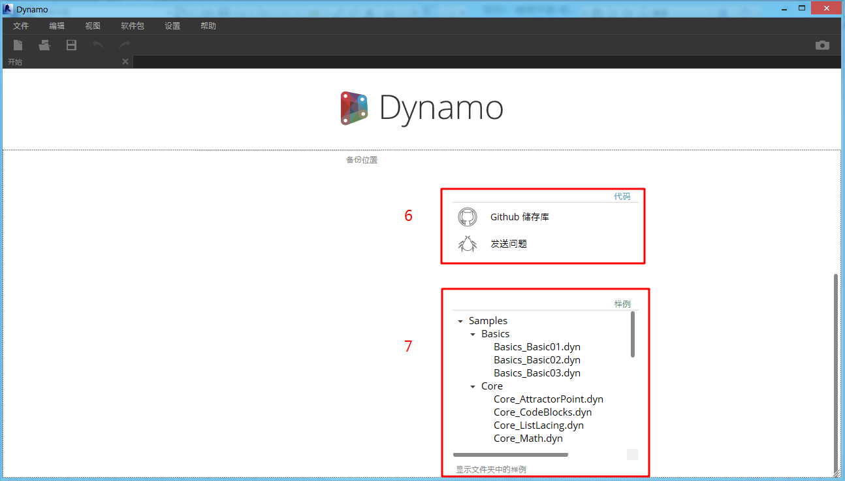This screenshot has width=845, height=481.
Task: Click the Save disk icon
Action: [x=71, y=45]
